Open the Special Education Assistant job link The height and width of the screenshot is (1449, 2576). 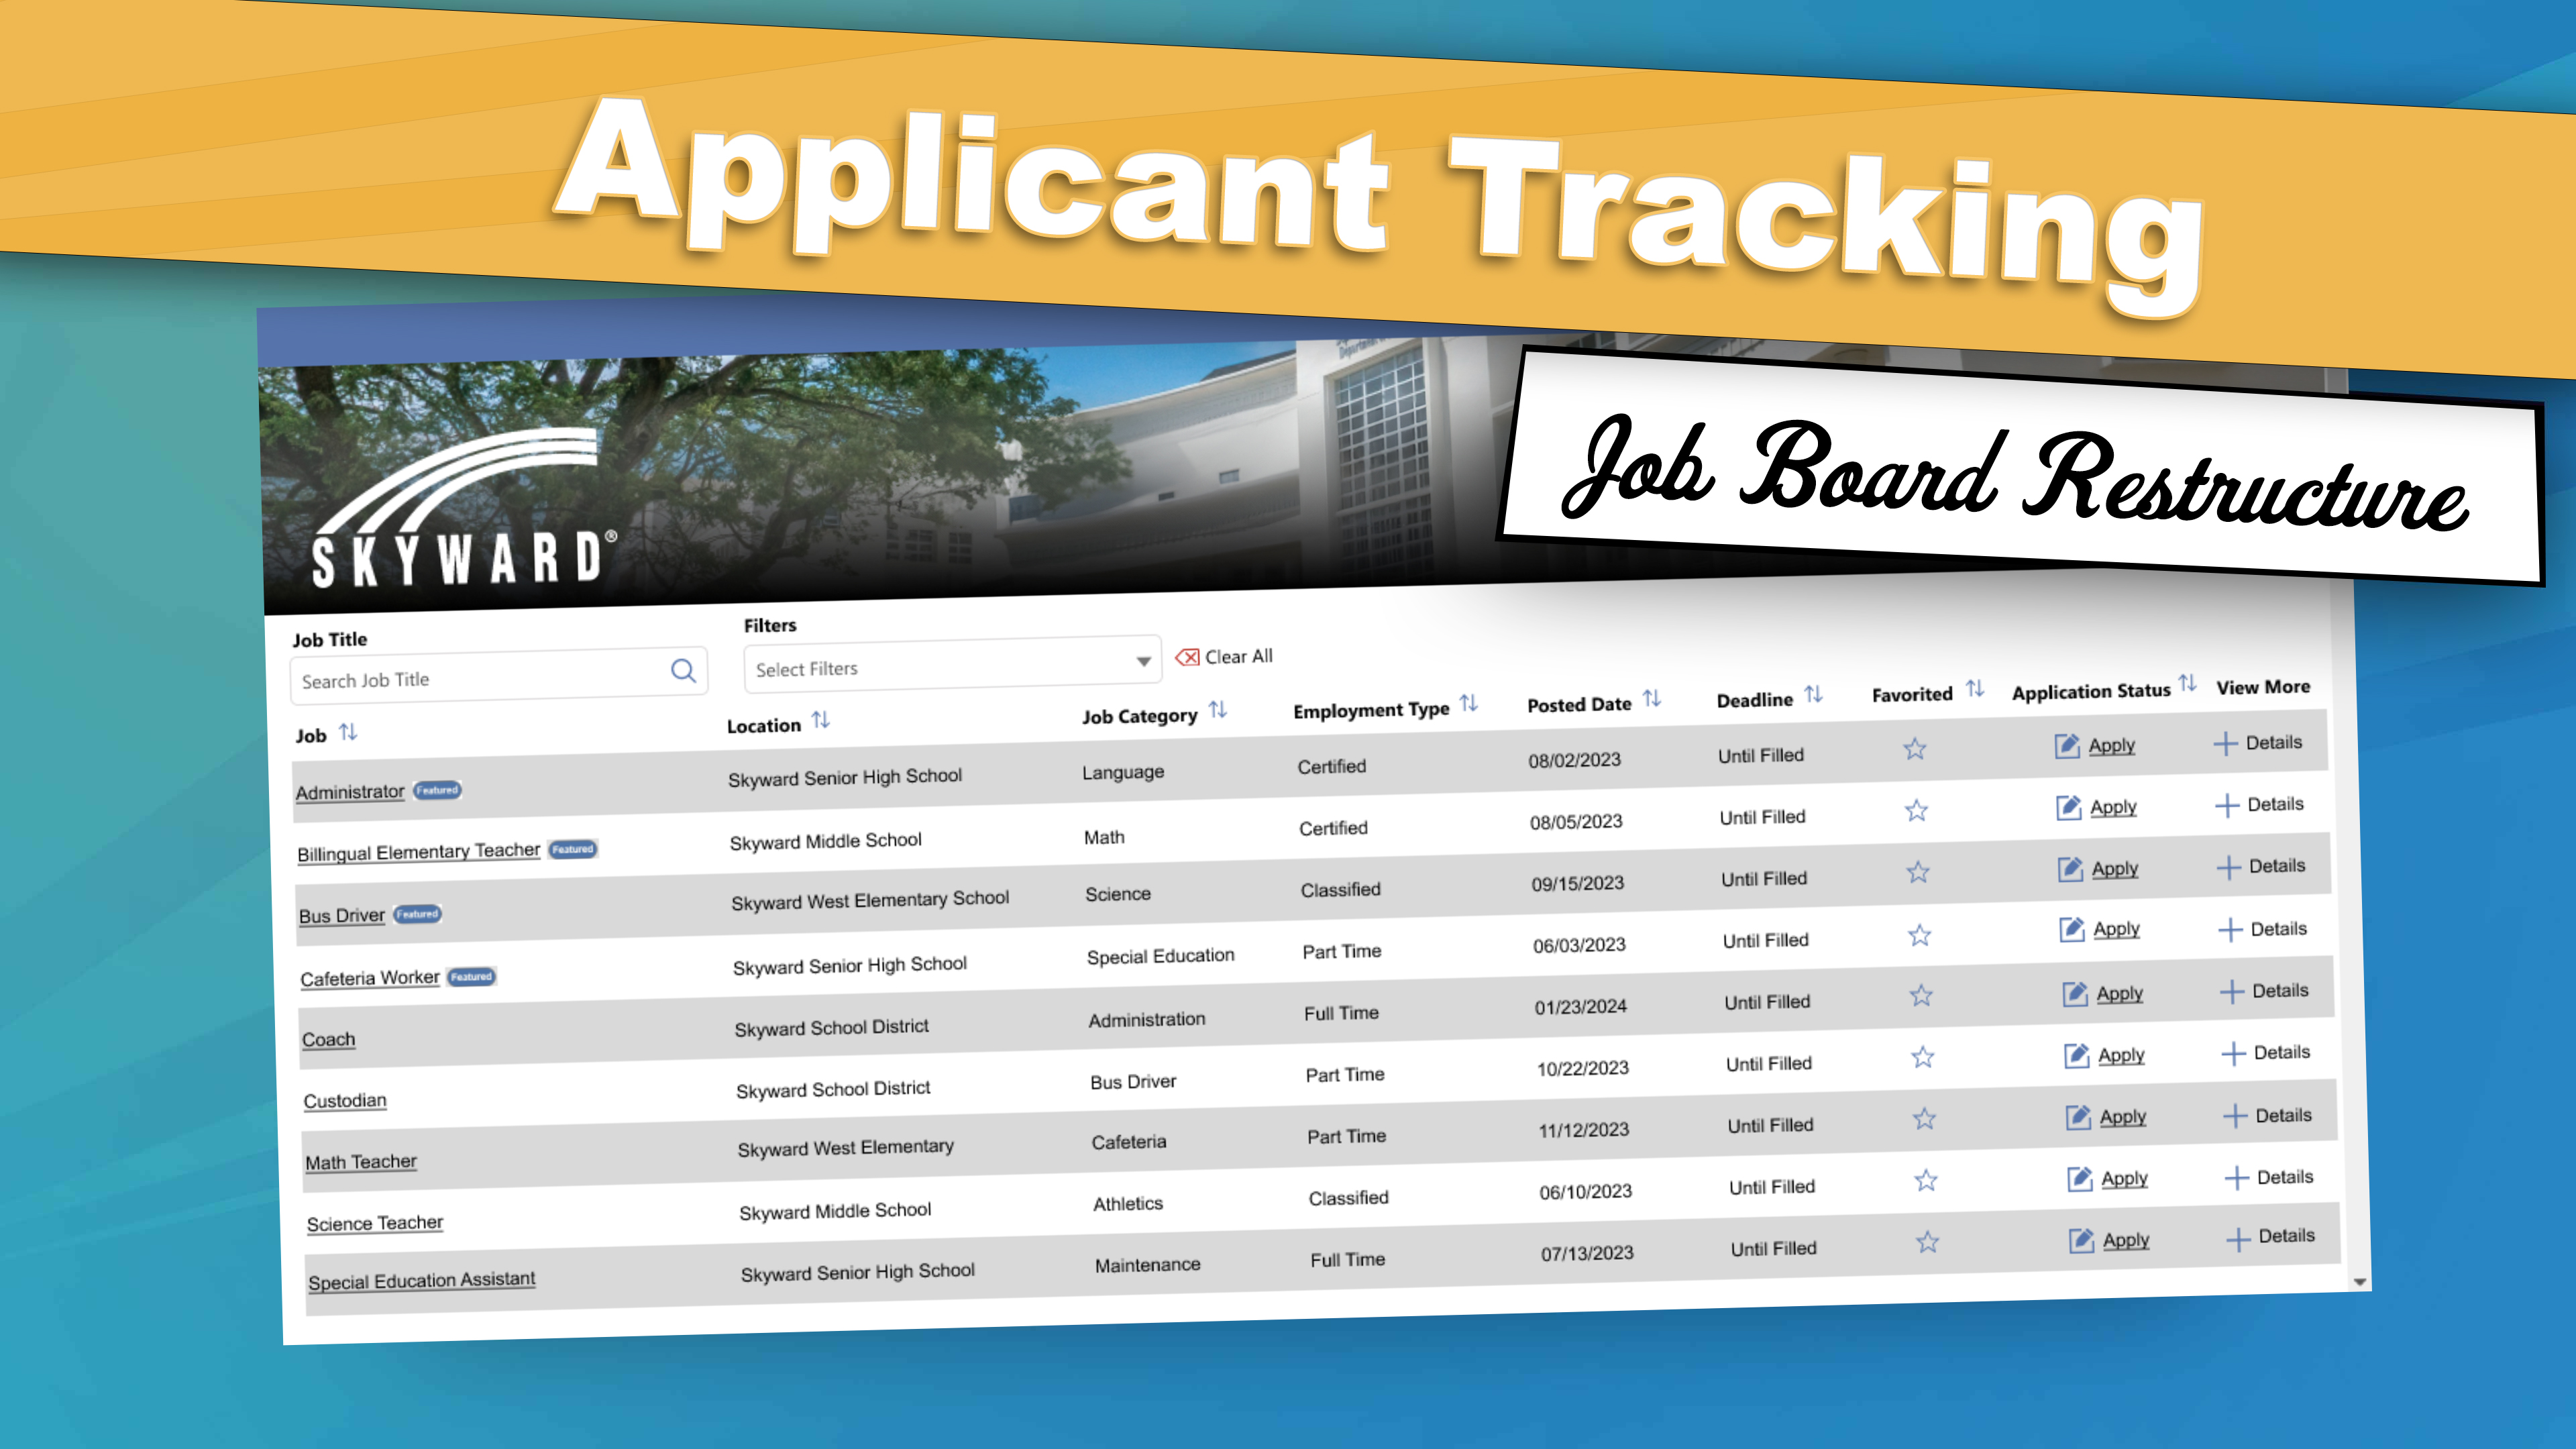tap(422, 1281)
